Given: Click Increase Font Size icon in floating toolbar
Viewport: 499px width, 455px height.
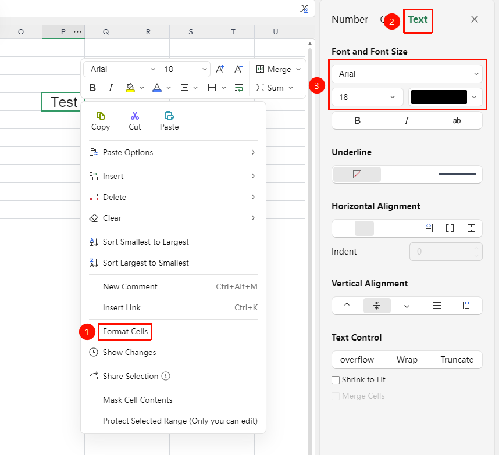Looking at the screenshot, I should click(x=220, y=69).
